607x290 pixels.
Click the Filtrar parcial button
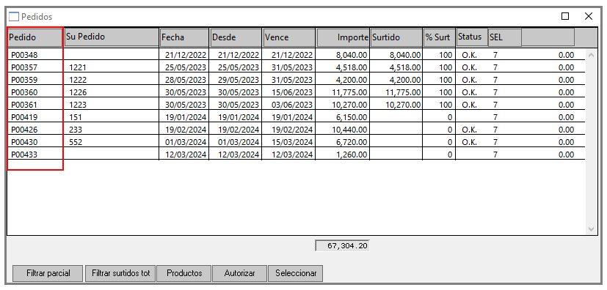click(48, 273)
